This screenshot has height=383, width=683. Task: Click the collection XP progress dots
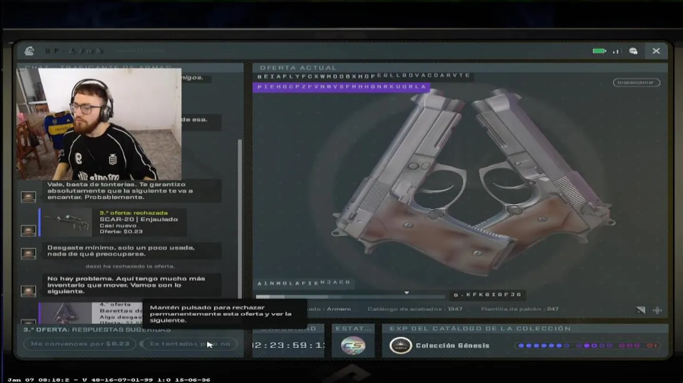tap(588, 346)
